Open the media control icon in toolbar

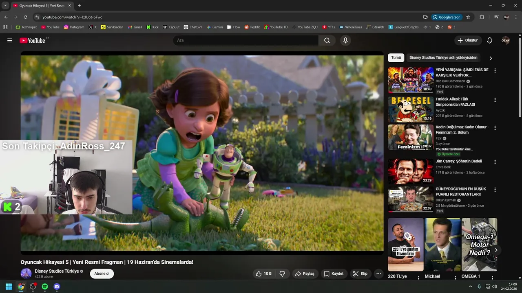(x=496, y=17)
